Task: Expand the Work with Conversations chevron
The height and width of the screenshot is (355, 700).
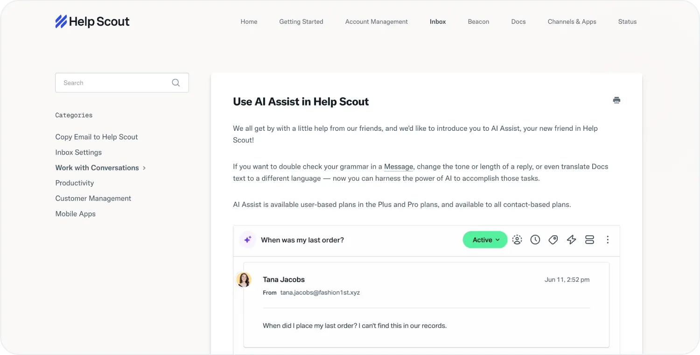Action: tap(144, 168)
